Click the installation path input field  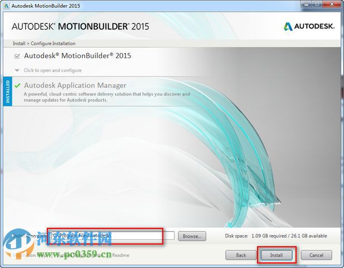tap(113, 236)
